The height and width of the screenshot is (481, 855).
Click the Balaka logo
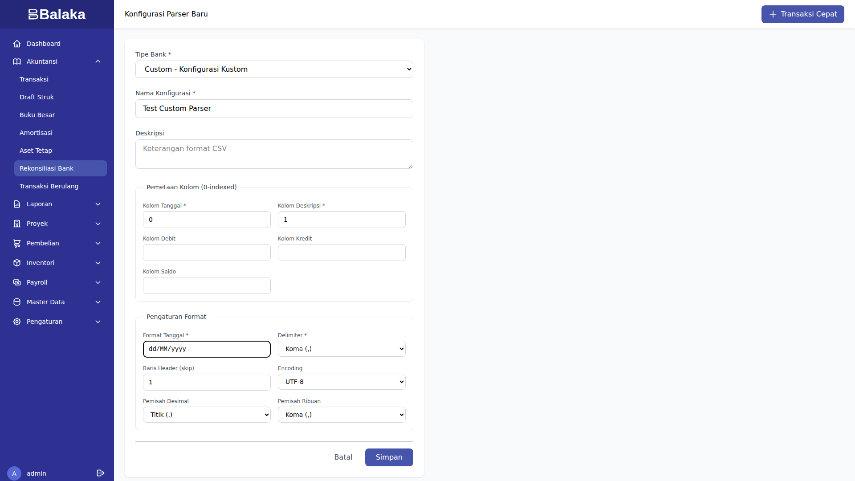[x=57, y=14]
